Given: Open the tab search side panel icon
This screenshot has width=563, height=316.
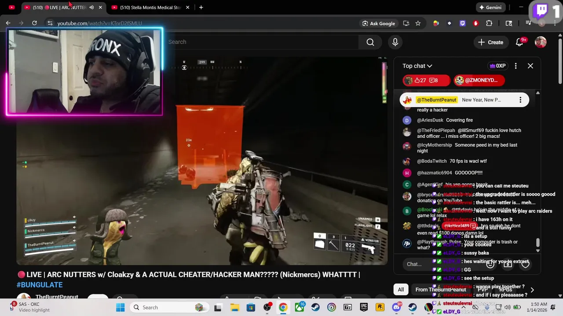Looking at the screenshot, I should (509, 23).
